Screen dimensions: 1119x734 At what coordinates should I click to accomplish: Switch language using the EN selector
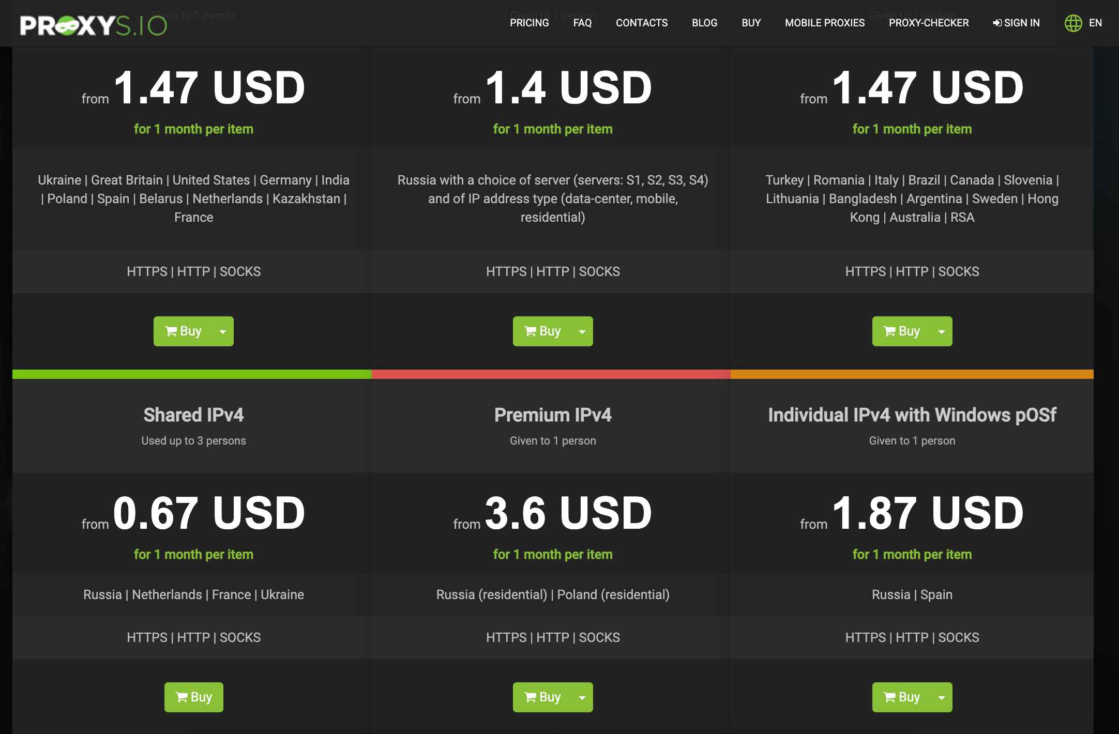pyautogui.click(x=1095, y=23)
